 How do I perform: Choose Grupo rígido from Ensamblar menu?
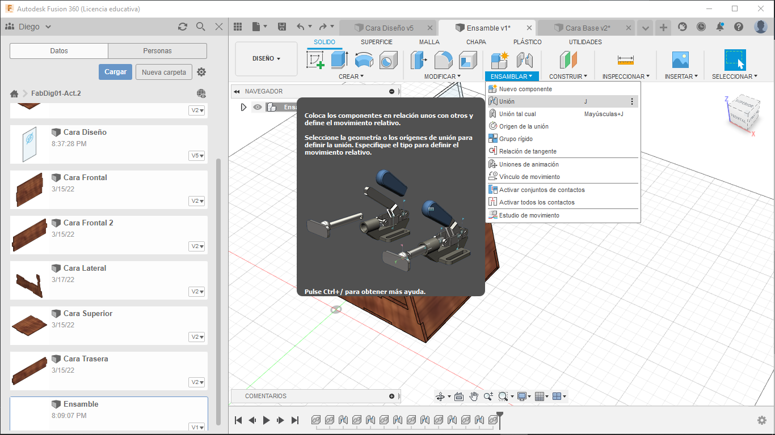tap(516, 139)
